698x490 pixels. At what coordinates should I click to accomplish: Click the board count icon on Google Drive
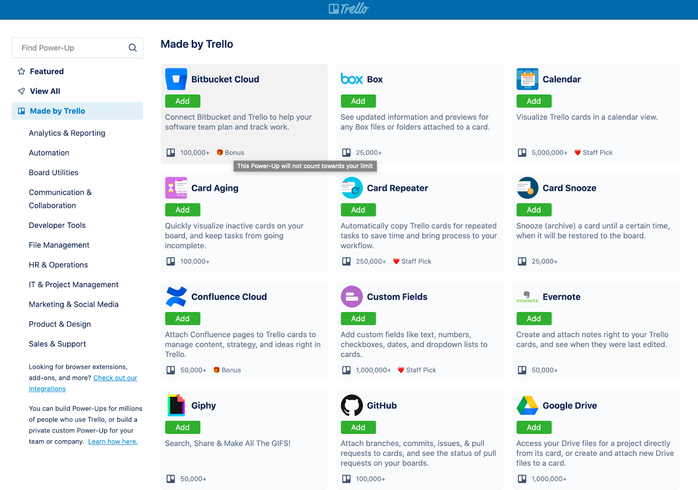pos(522,479)
